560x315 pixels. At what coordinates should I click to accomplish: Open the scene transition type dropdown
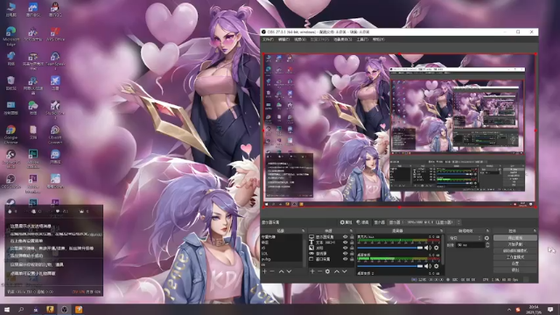465,238
